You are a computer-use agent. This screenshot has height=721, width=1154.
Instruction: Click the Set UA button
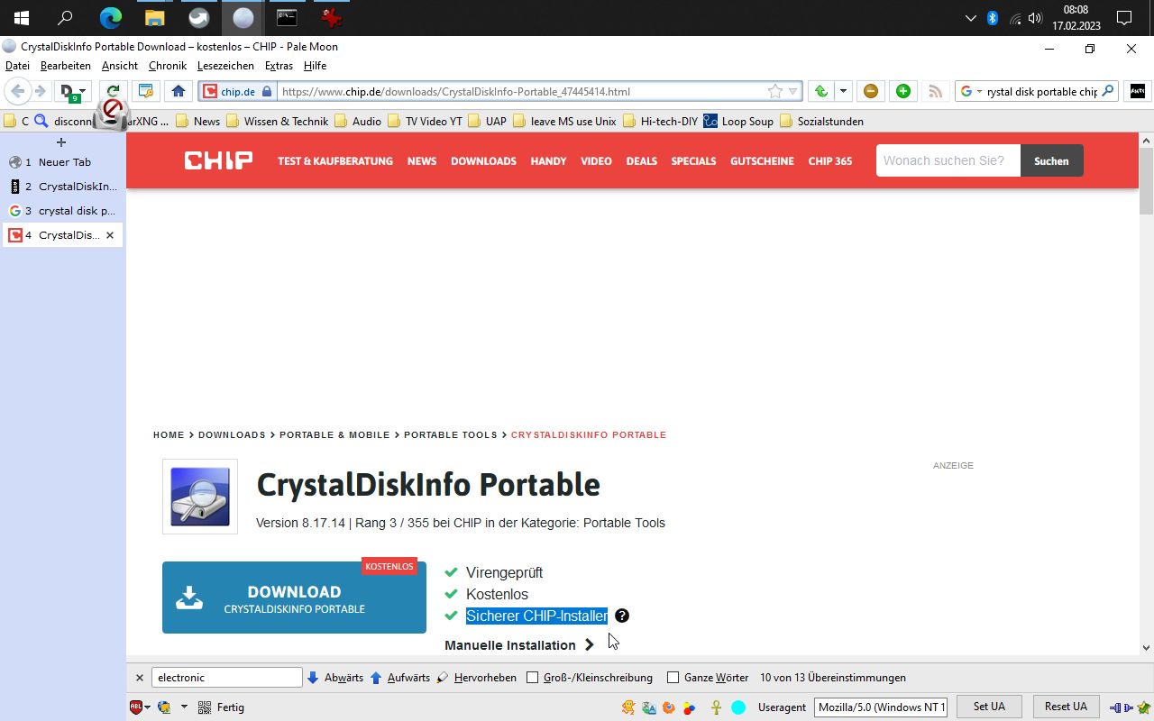point(989,707)
